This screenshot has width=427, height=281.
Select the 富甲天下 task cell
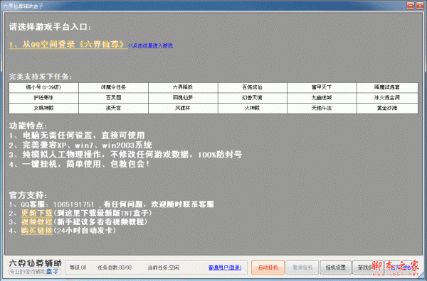[322, 87]
